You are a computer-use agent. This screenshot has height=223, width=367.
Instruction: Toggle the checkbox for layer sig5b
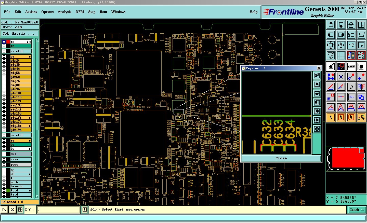coord(4,73)
